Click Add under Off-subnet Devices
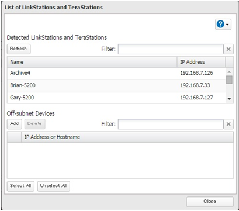The image size is (239, 211). coord(15,124)
